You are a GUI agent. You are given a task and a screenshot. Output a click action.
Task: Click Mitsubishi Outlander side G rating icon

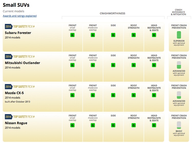pyautogui.click(x=113, y=65)
